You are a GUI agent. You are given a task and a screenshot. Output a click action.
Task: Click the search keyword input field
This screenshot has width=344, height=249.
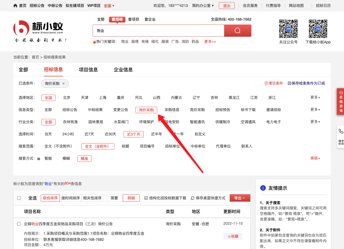pyautogui.click(x=158, y=31)
